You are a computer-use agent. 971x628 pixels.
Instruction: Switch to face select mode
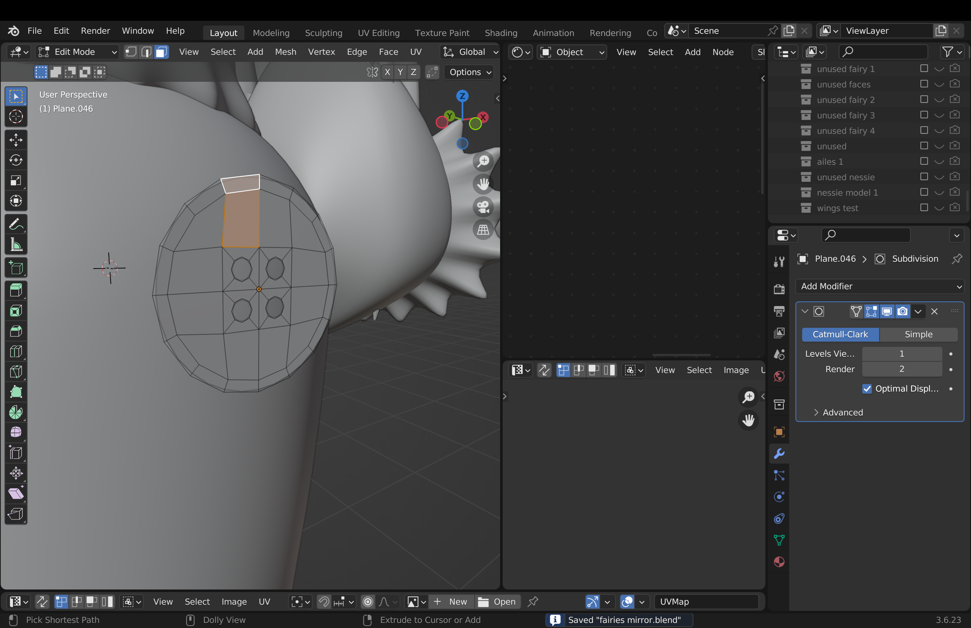(161, 52)
